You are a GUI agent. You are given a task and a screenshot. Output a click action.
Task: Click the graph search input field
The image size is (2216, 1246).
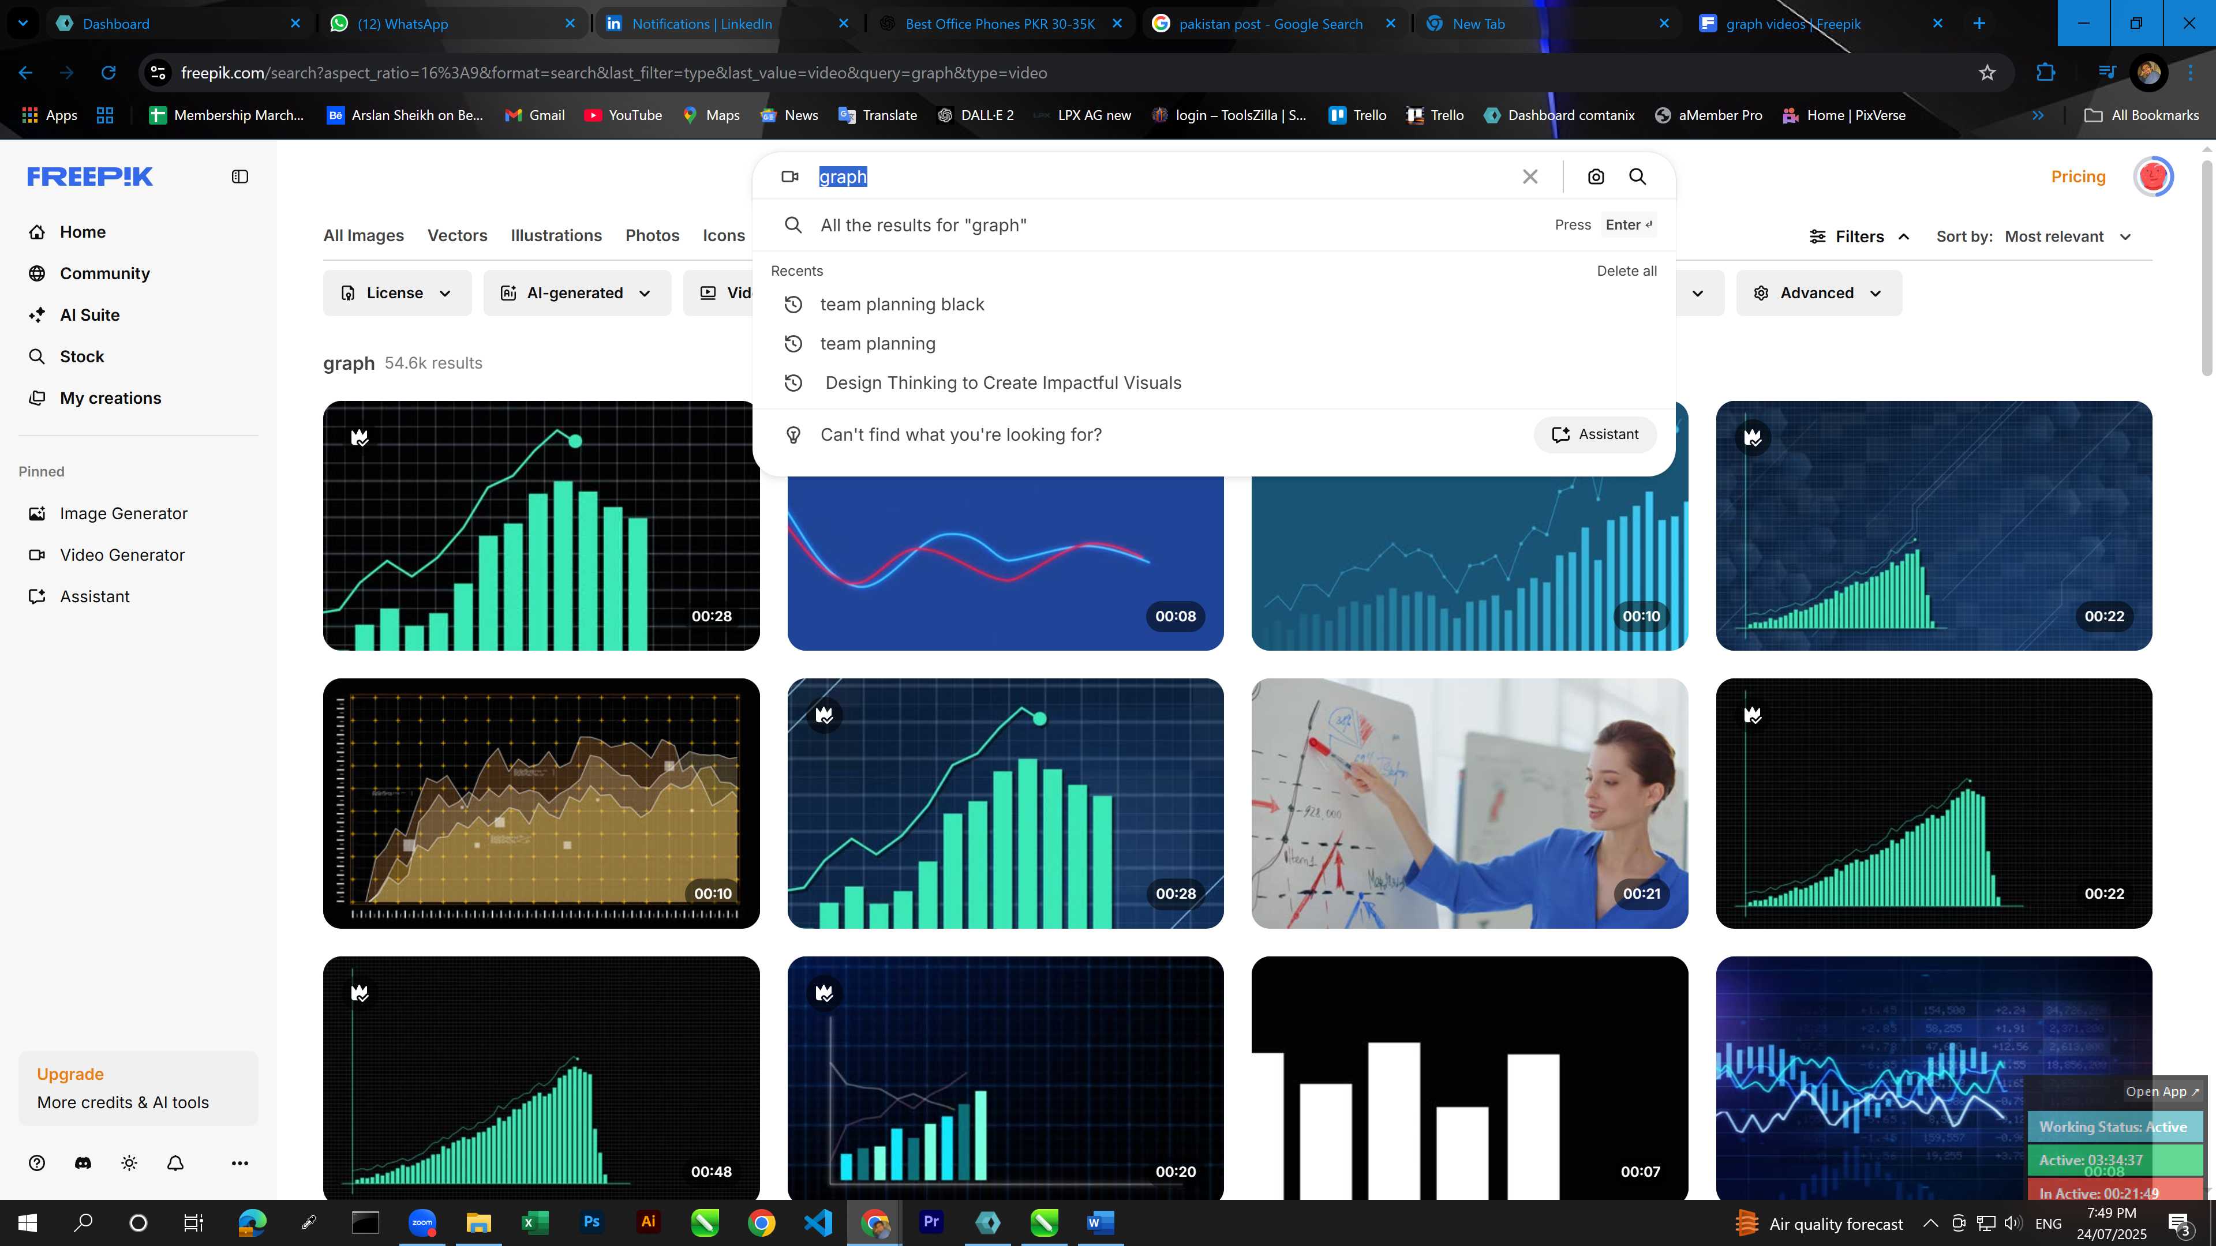[x=1161, y=177]
